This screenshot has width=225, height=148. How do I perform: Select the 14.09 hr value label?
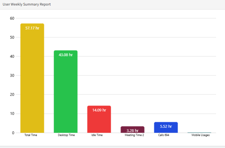pos(99,110)
